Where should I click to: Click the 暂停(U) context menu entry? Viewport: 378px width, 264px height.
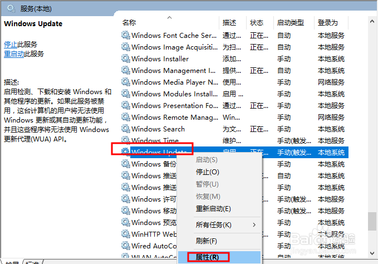coord(207,184)
